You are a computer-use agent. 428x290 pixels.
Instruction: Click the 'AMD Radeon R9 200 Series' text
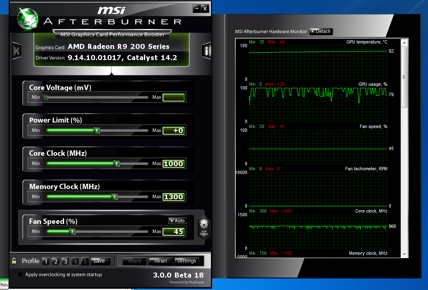point(119,46)
